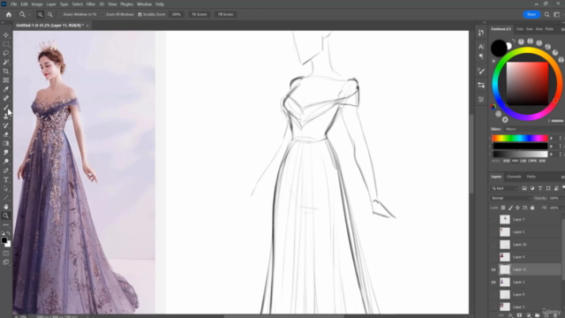The width and height of the screenshot is (565, 318).
Task: Click the blue Share button
Action: pos(531,14)
